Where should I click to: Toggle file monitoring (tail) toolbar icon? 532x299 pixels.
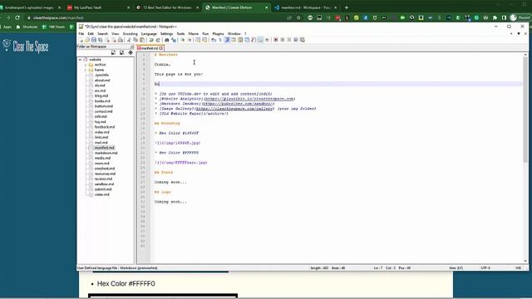pos(267,40)
